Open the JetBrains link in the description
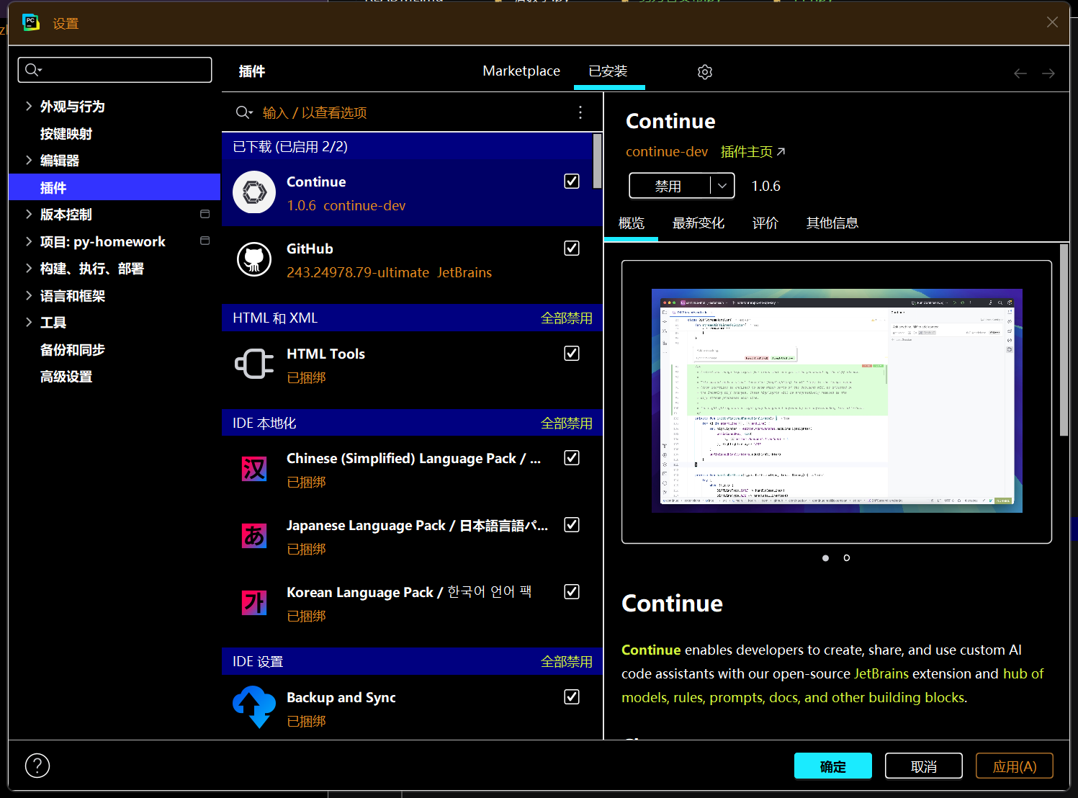 (x=881, y=673)
